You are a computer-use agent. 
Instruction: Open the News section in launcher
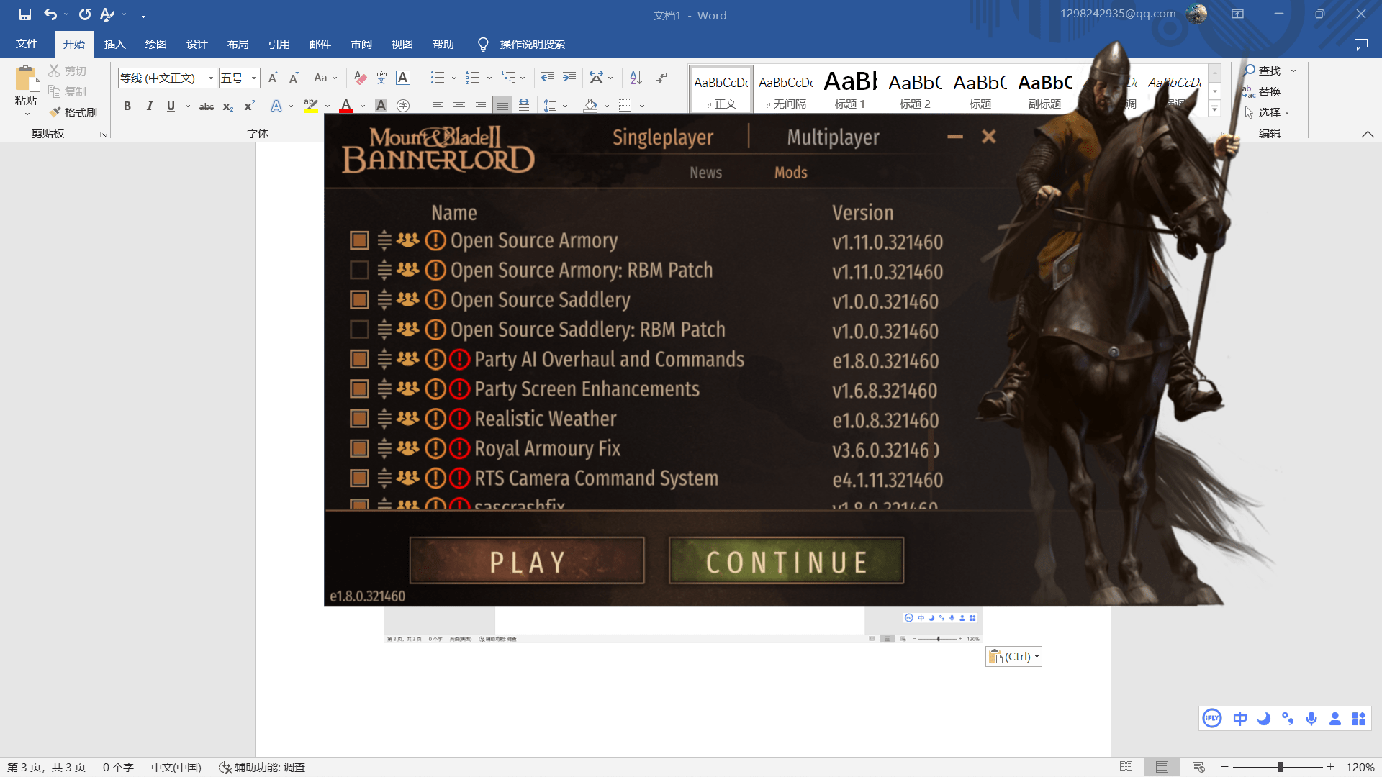tap(705, 173)
